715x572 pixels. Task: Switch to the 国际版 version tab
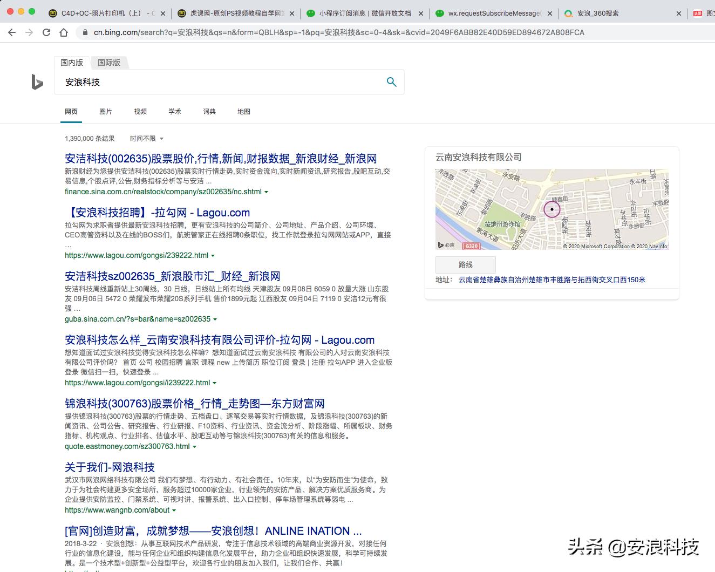point(109,63)
